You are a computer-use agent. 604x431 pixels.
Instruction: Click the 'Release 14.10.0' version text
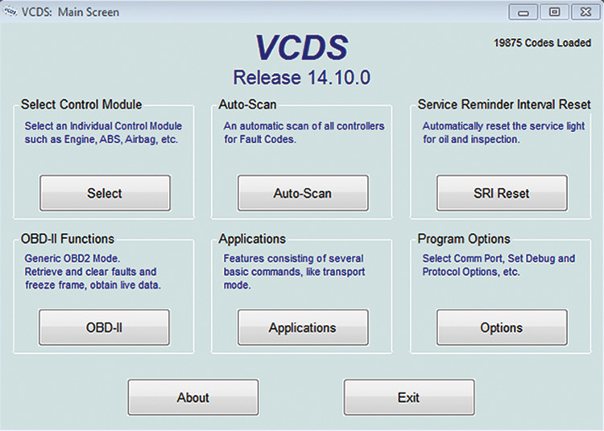[302, 78]
